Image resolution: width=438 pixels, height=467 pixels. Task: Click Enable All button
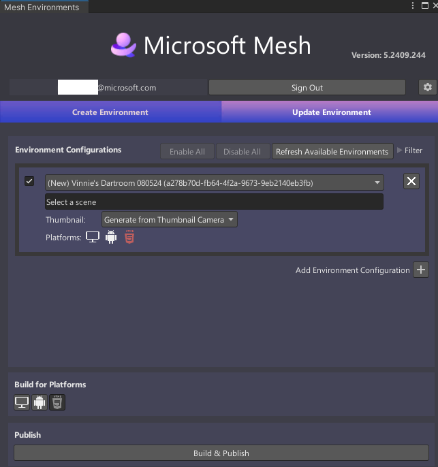click(x=187, y=151)
